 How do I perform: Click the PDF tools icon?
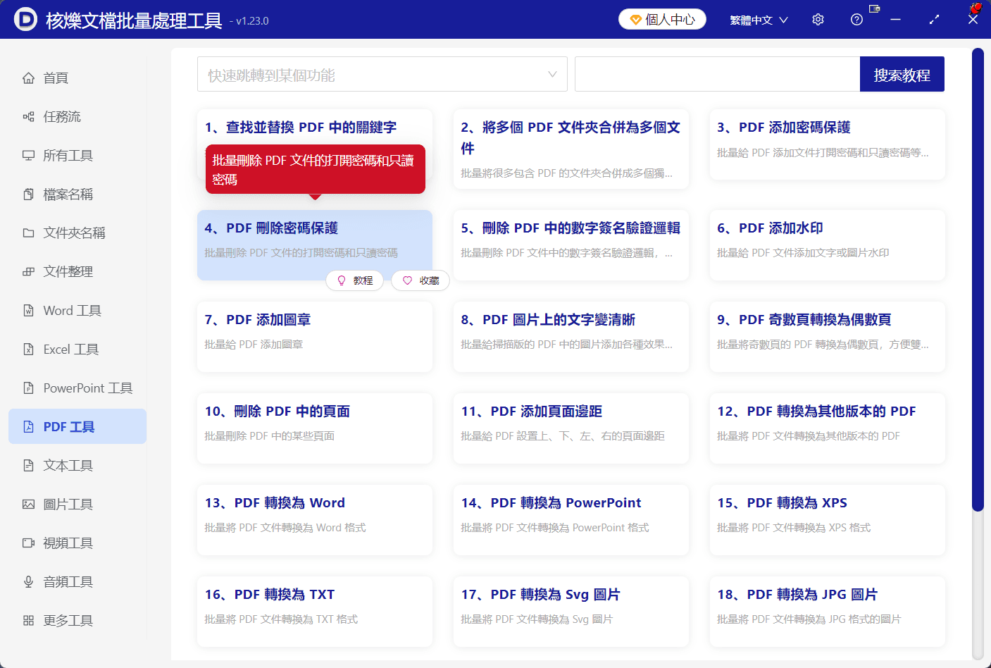(28, 427)
